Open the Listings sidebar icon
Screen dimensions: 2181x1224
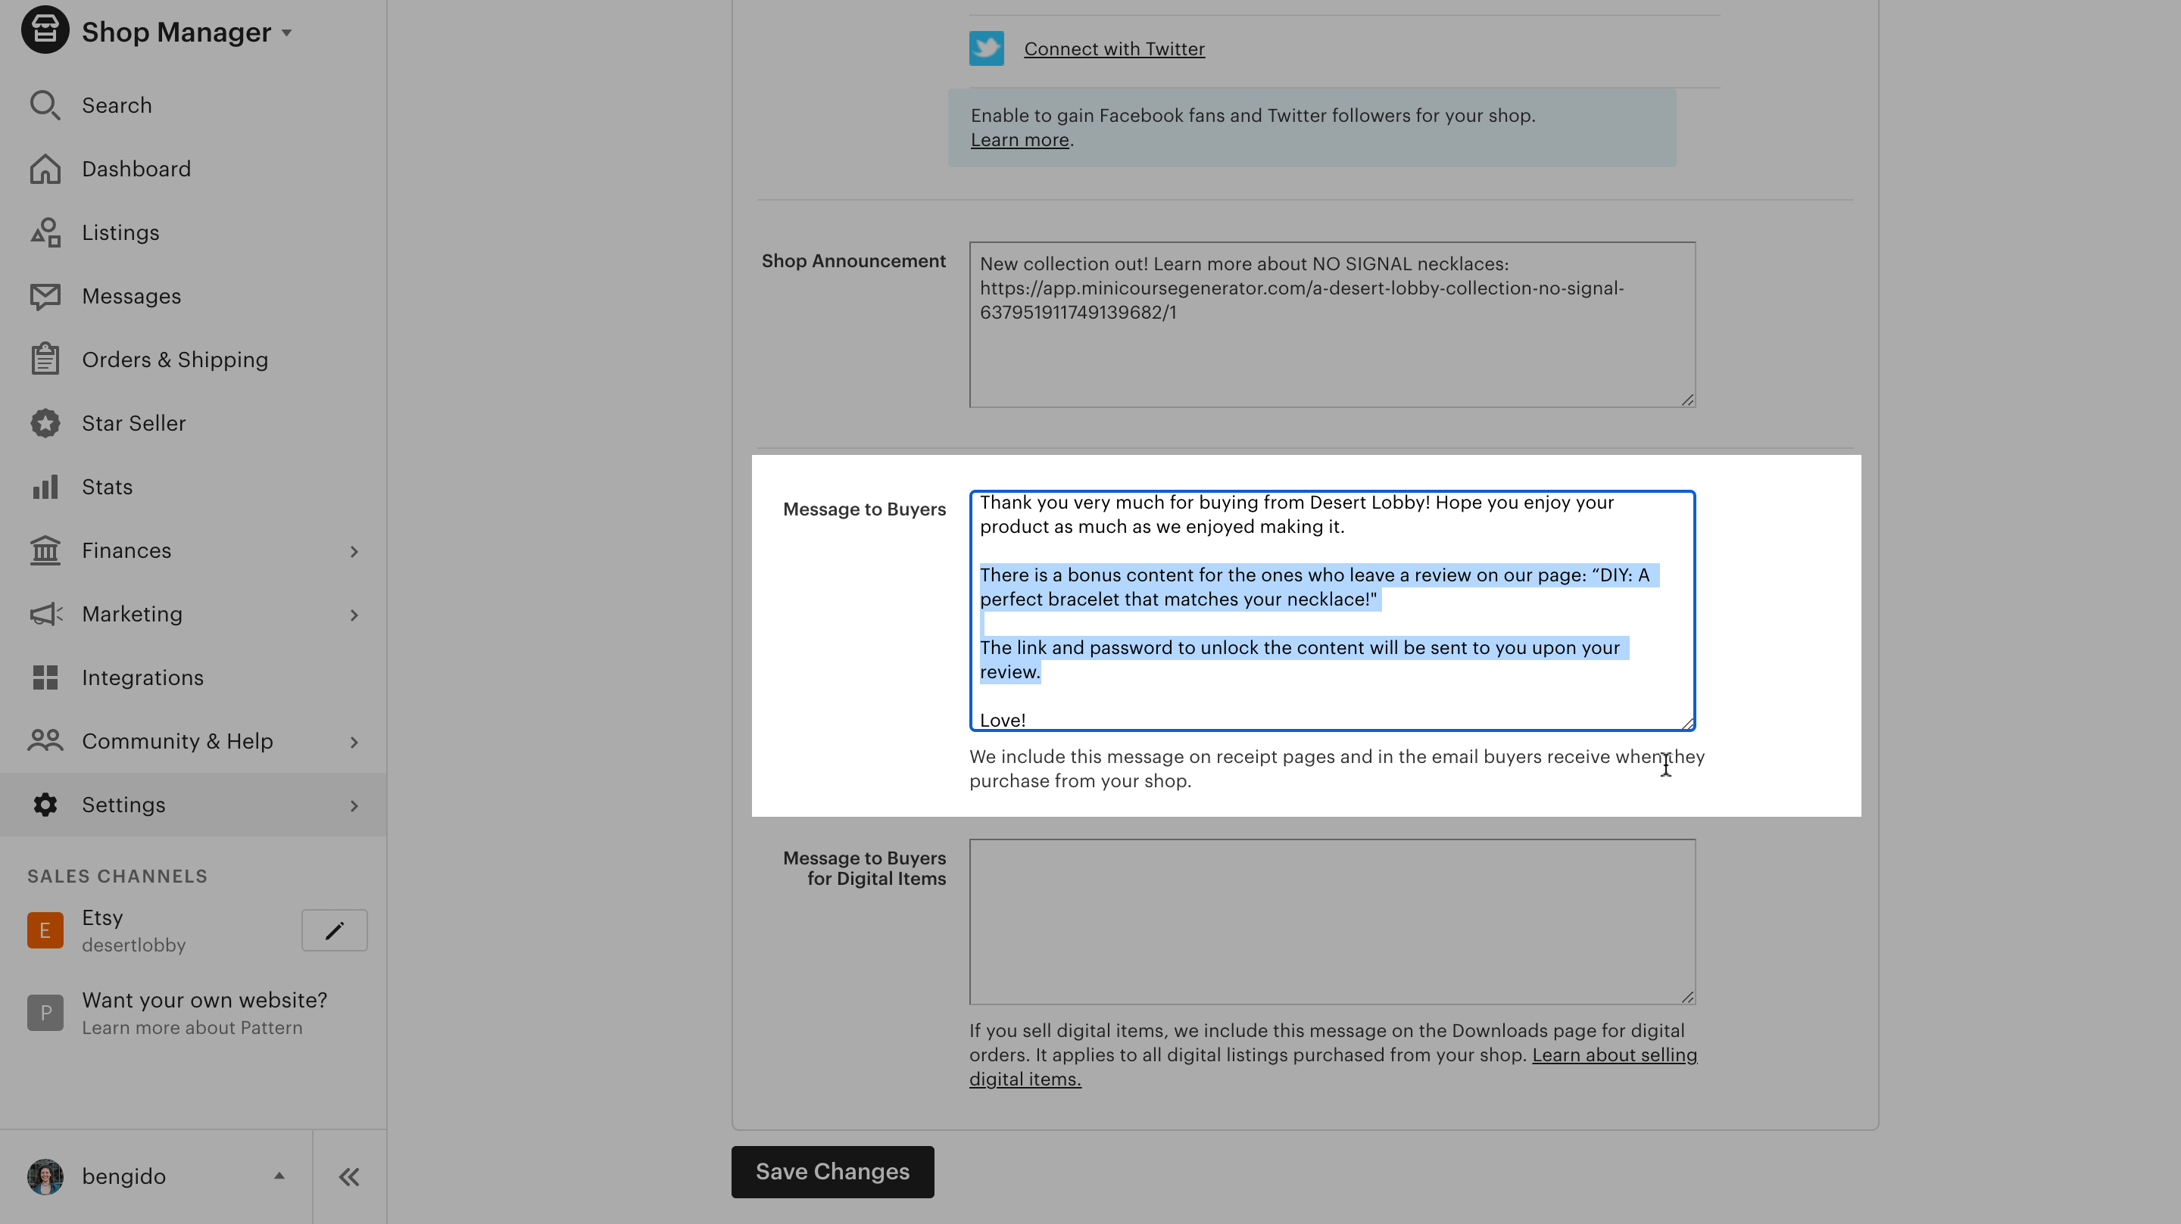click(45, 233)
